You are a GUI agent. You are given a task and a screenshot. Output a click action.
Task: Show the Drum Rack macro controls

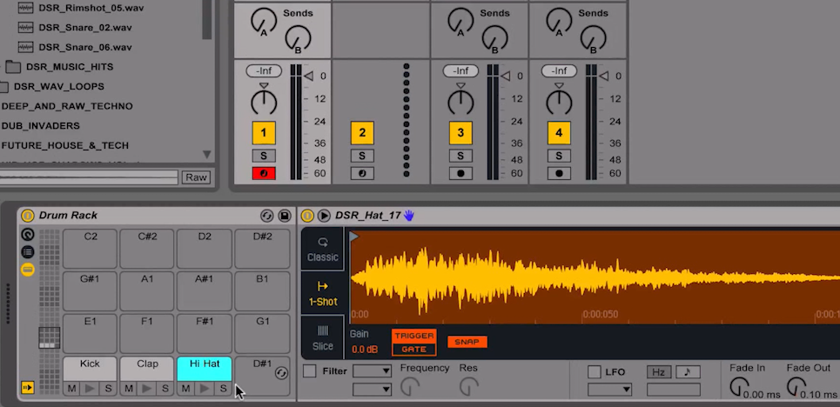(x=28, y=235)
